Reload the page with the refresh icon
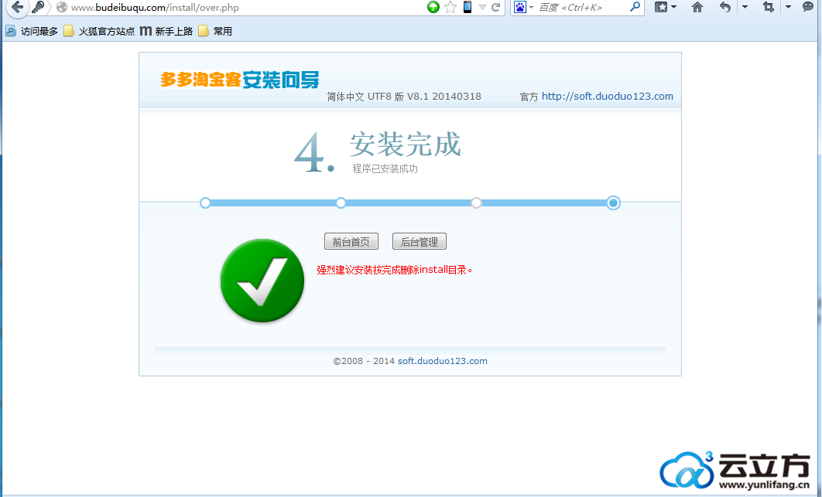Viewport: 822px width, 497px height. tap(495, 7)
